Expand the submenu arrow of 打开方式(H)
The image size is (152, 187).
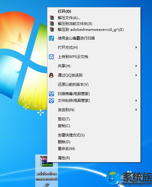[136, 48]
